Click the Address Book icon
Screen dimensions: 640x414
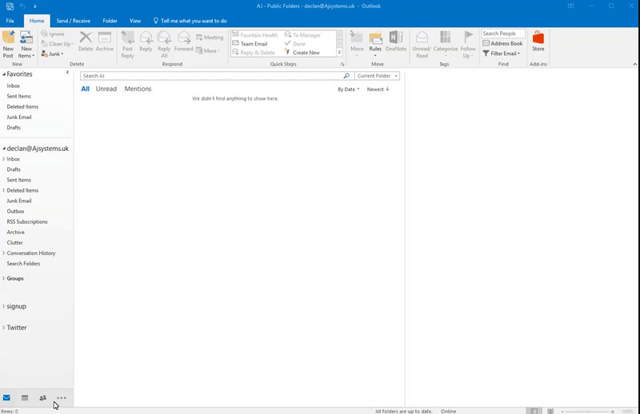(502, 44)
